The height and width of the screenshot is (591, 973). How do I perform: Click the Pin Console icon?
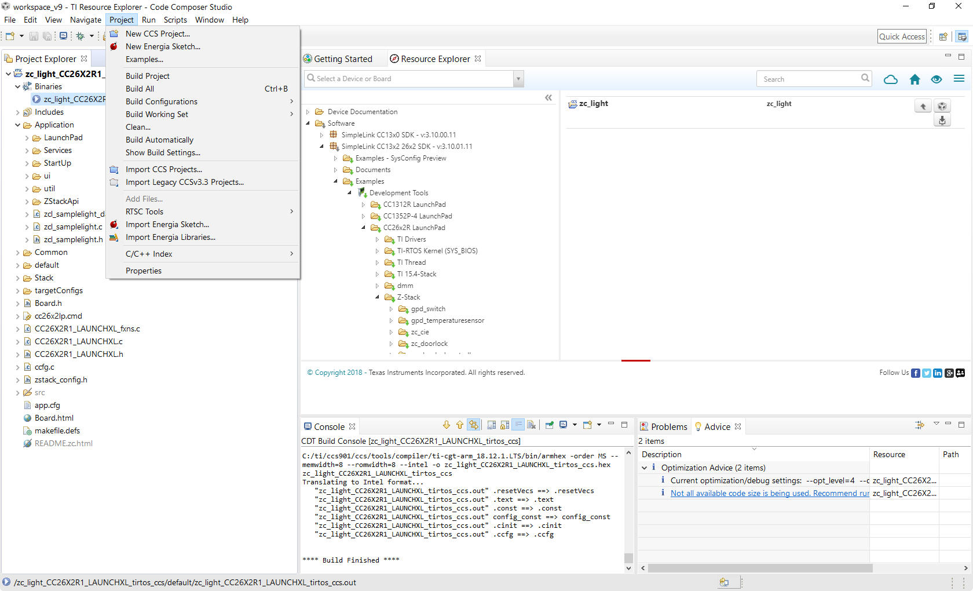[x=550, y=425]
